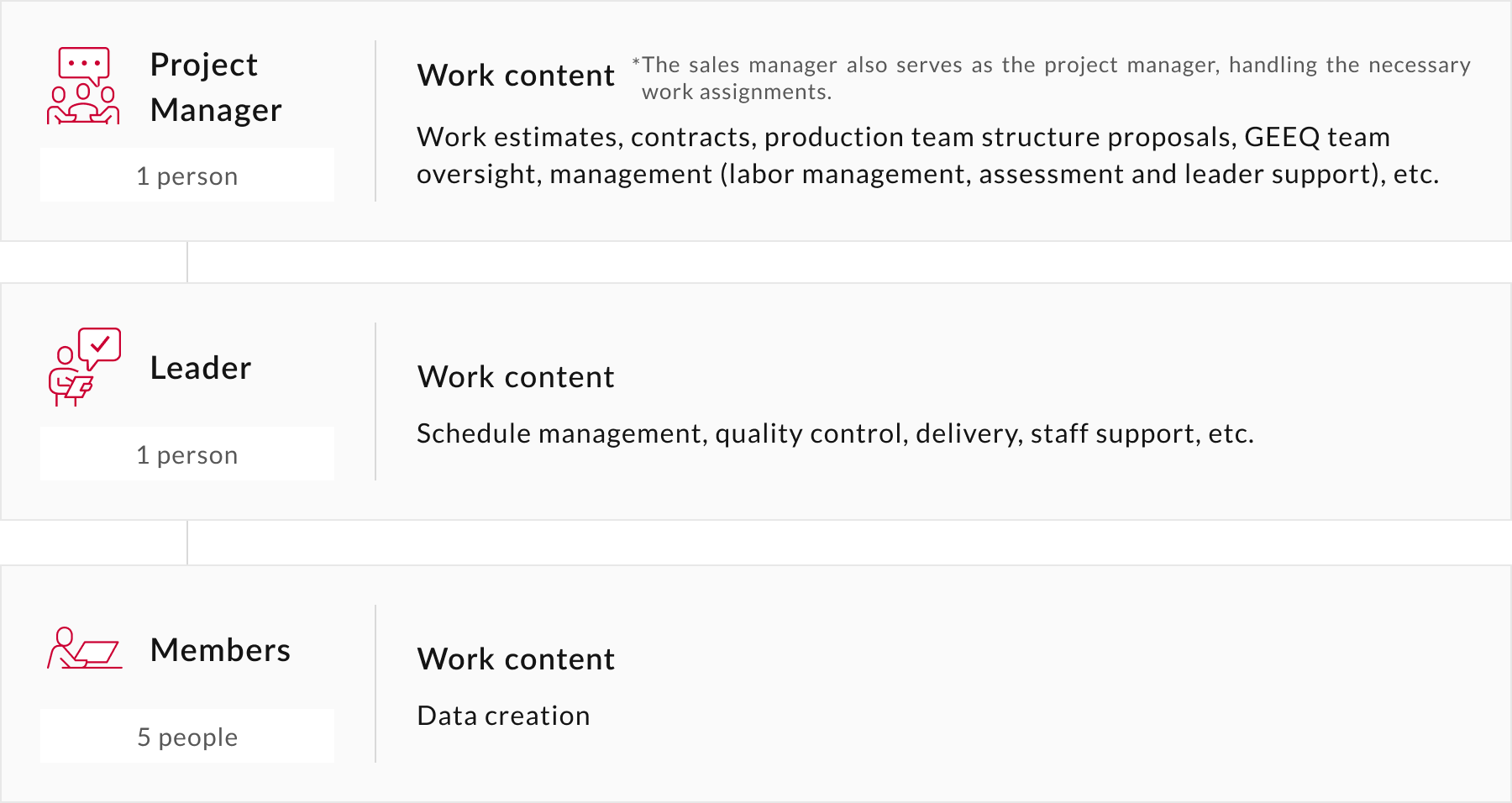This screenshot has height=803, width=1512.
Task: Click the '5 people' badge under Members
Action: (187, 737)
